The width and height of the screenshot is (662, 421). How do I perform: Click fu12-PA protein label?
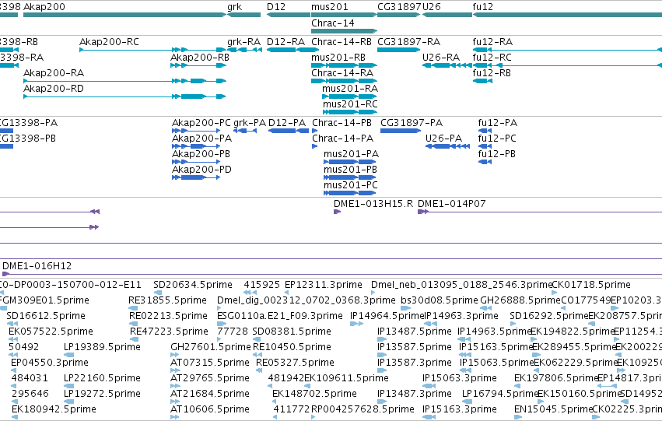click(x=498, y=123)
